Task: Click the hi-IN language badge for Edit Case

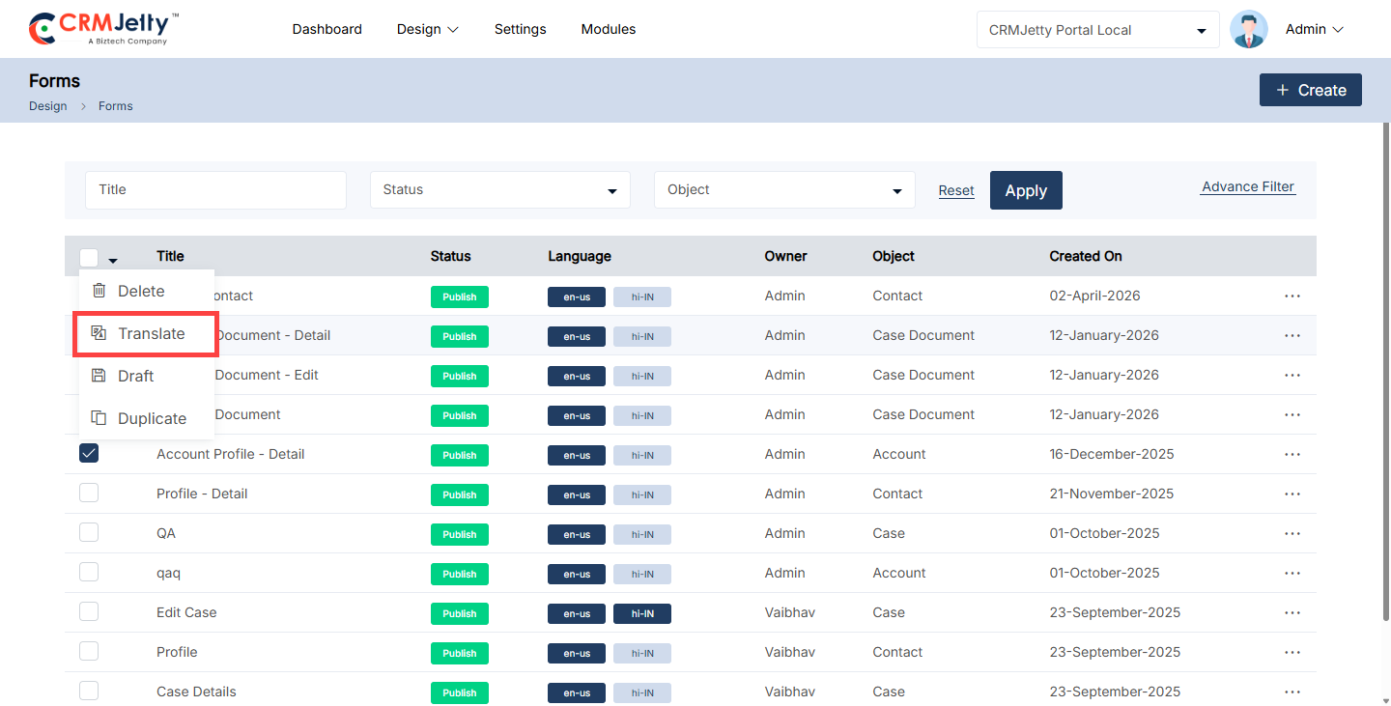Action: pos(642,613)
